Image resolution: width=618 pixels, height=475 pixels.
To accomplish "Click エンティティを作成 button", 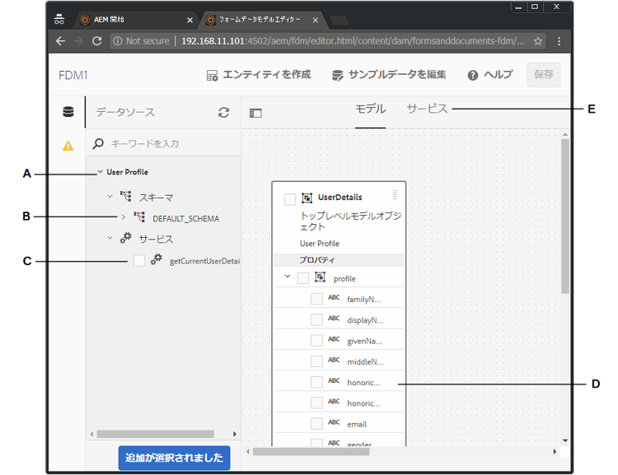I will (259, 75).
